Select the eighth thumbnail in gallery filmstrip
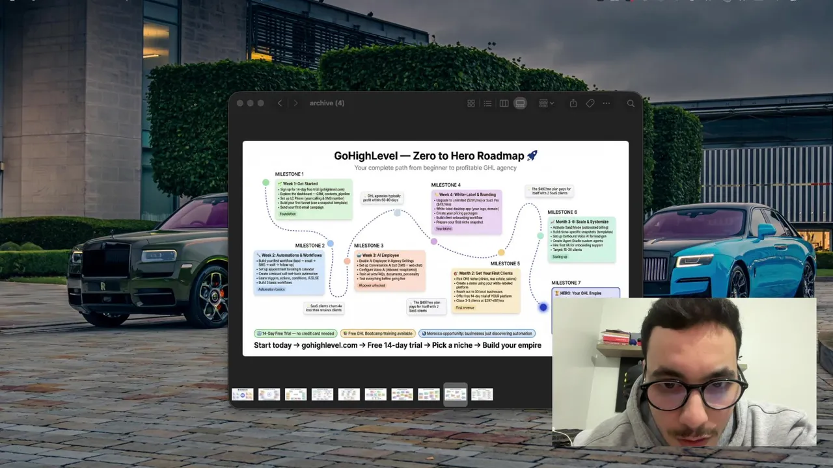 [429, 395]
